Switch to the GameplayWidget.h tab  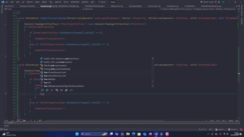135,6
